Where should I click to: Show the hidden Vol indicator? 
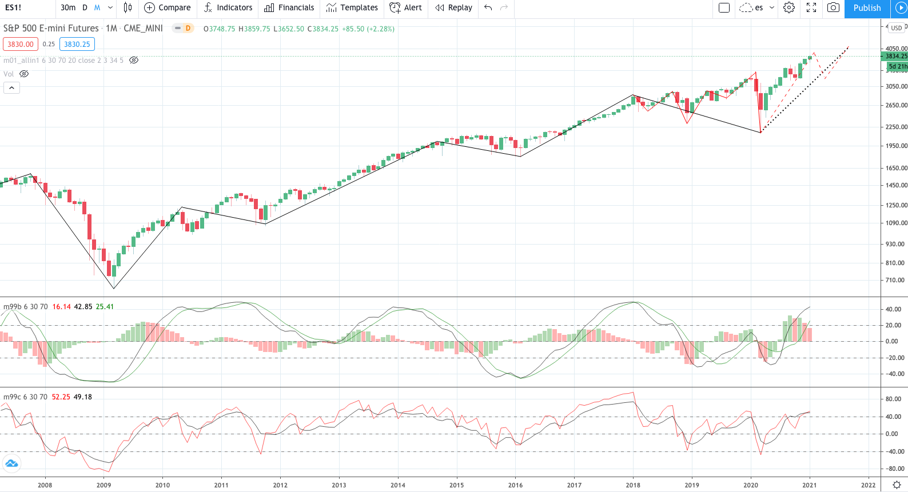24,74
